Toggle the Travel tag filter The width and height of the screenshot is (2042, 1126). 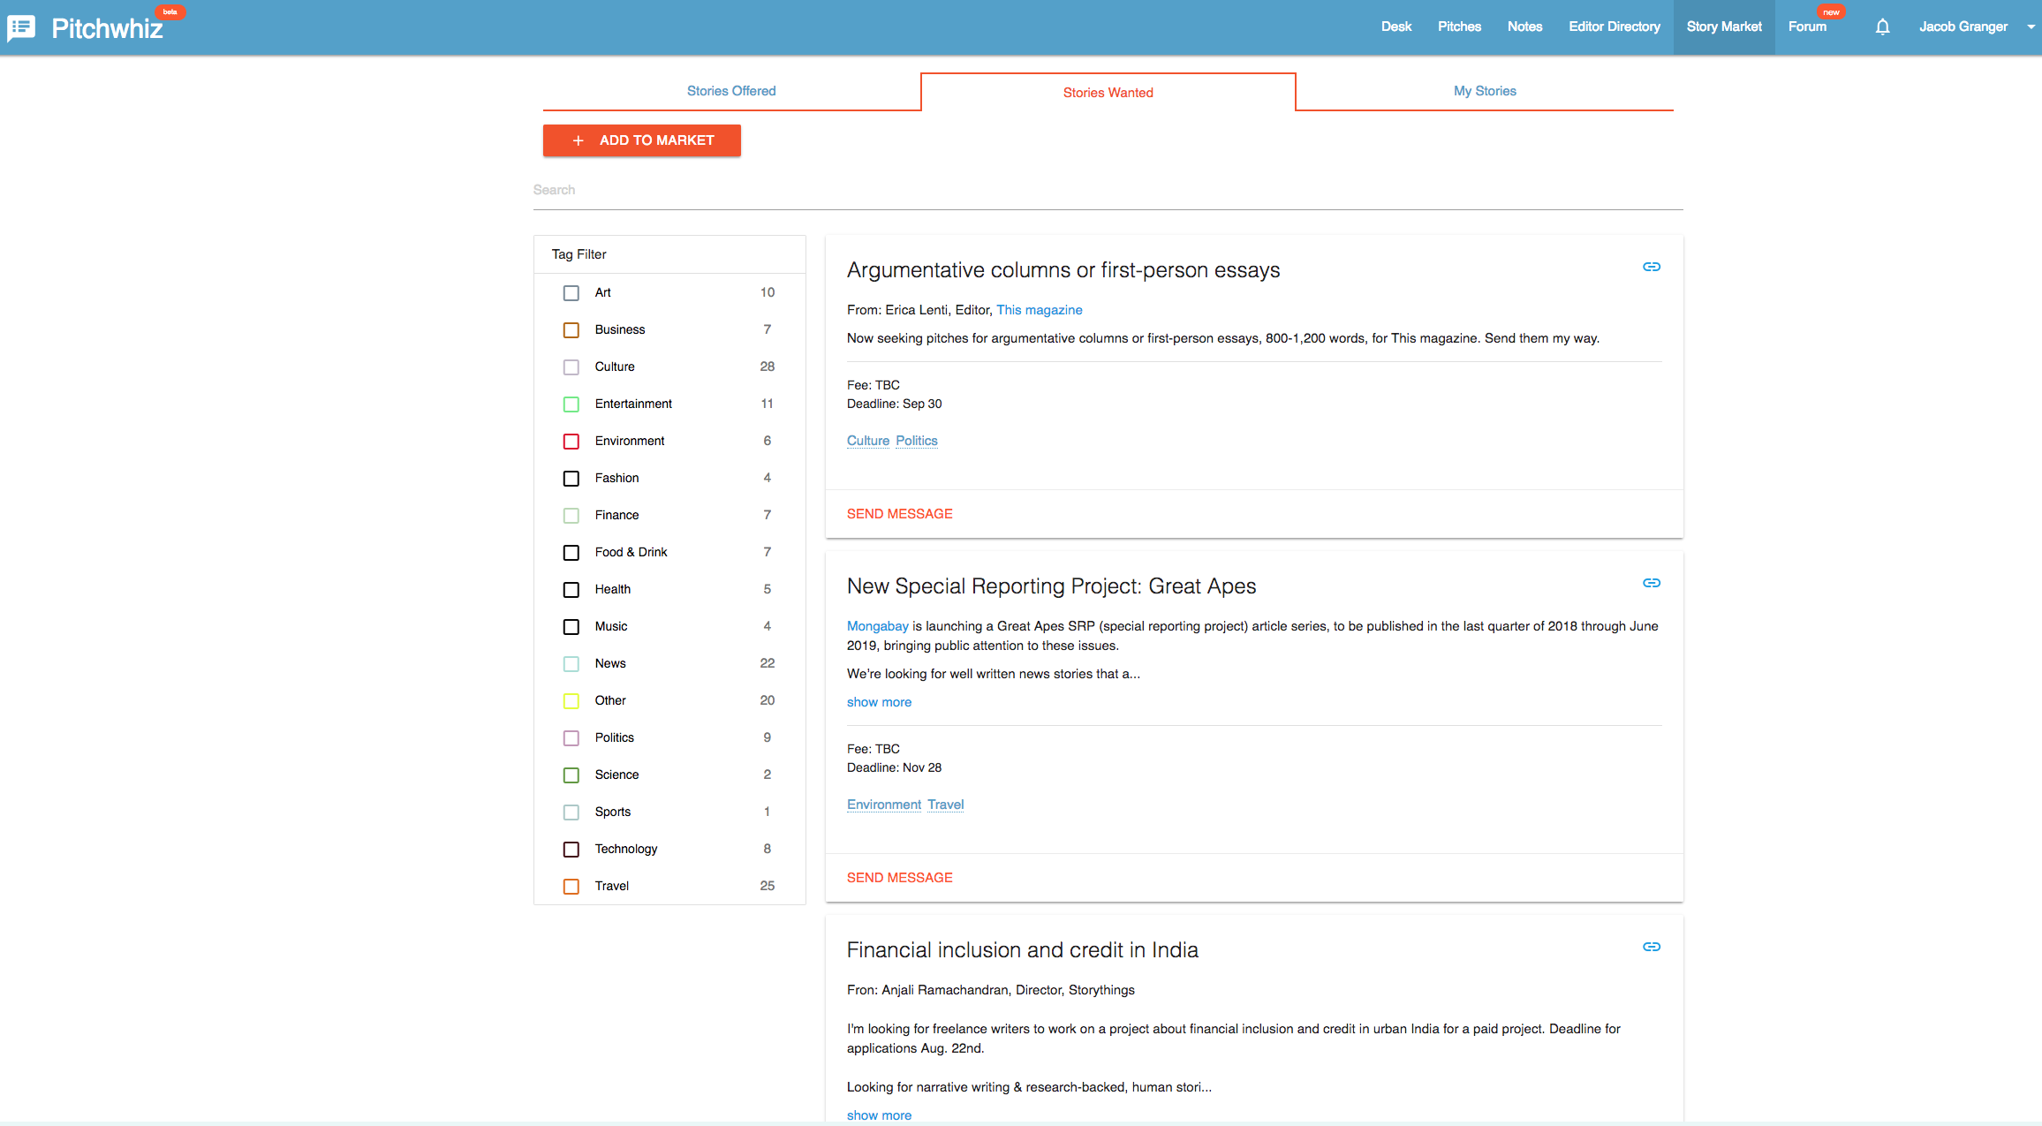(571, 886)
